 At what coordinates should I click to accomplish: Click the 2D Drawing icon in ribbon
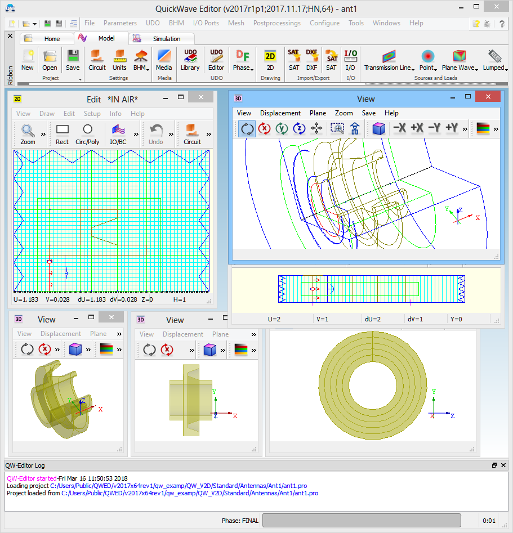click(270, 60)
